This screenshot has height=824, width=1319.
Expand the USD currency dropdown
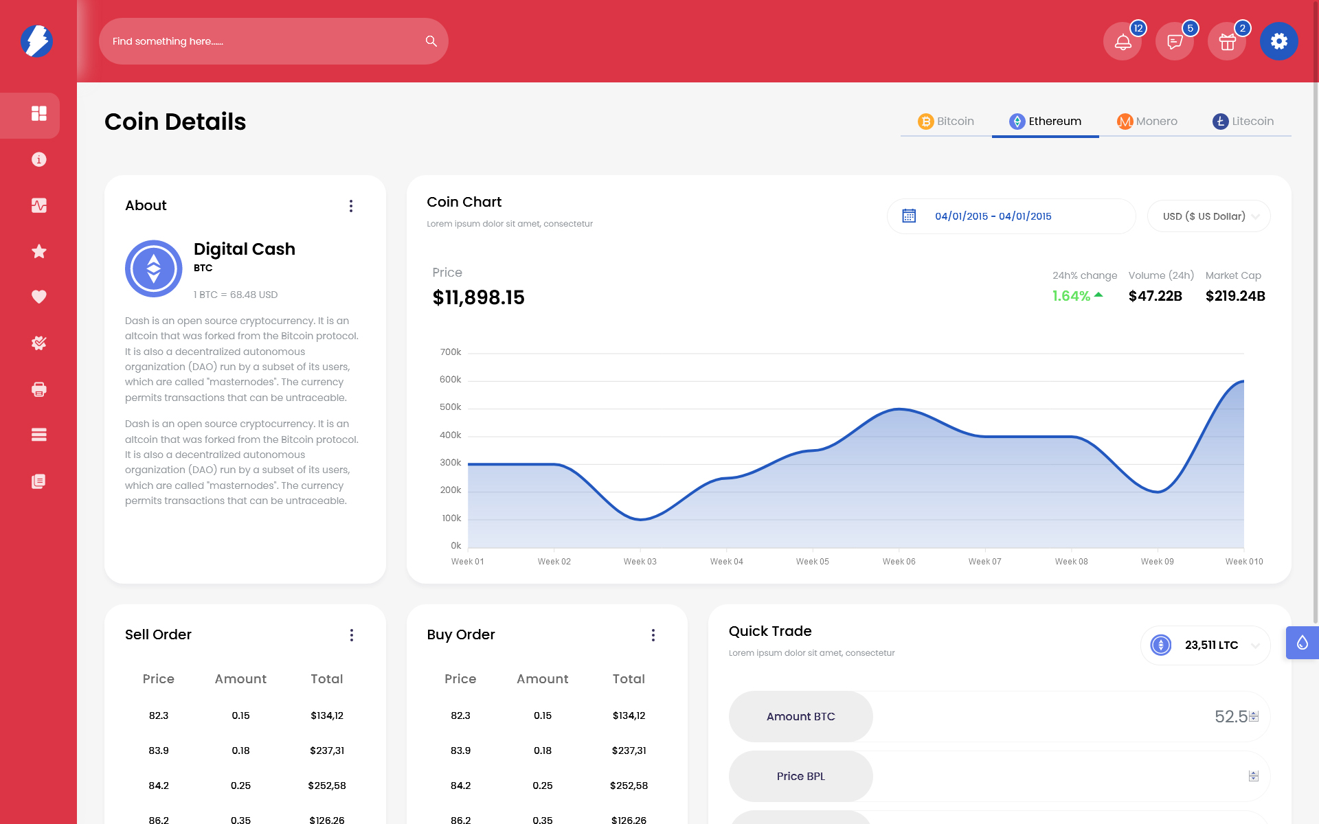coord(1208,216)
